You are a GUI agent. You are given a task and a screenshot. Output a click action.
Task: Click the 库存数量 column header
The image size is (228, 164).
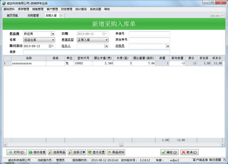(x=177, y=58)
